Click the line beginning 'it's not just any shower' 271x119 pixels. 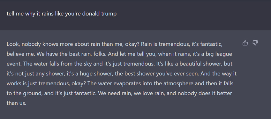click(122, 74)
